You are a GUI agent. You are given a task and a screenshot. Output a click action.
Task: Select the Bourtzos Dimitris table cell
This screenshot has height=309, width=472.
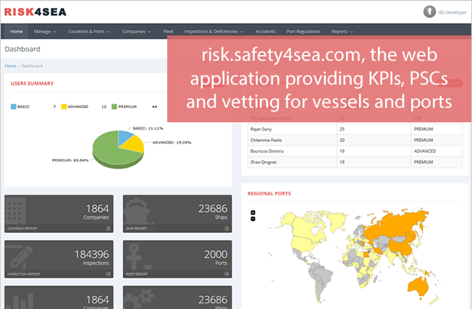pyautogui.click(x=267, y=151)
